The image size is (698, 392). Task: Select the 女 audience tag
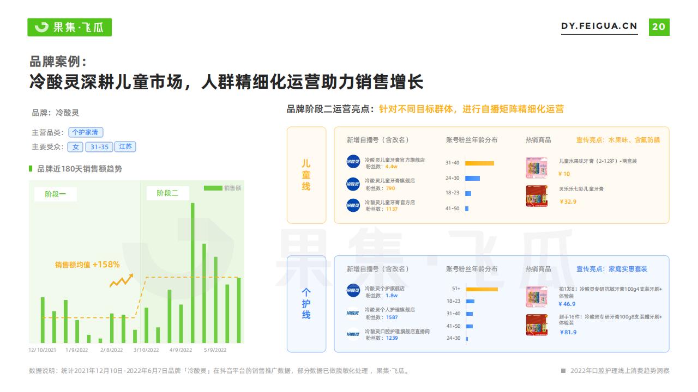[75, 147]
